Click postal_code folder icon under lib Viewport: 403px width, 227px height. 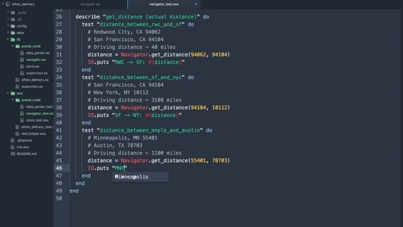[18, 46]
